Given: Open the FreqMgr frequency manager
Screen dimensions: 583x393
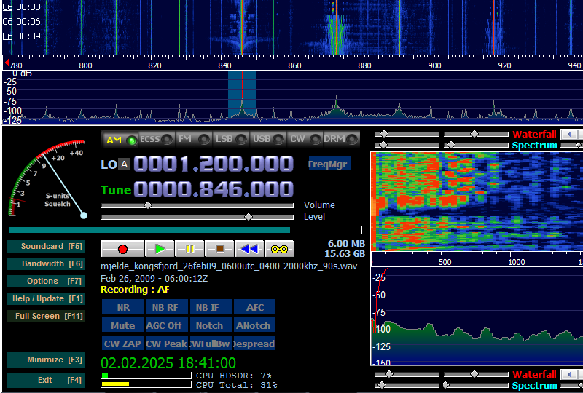Looking at the screenshot, I should point(329,164).
